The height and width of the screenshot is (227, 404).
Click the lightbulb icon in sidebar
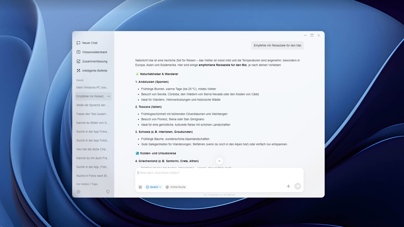click(108, 192)
